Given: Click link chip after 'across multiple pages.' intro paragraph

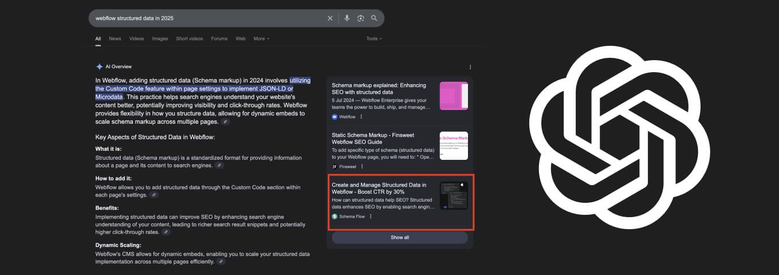Looking at the screenshot, I should tap(226, 122).
